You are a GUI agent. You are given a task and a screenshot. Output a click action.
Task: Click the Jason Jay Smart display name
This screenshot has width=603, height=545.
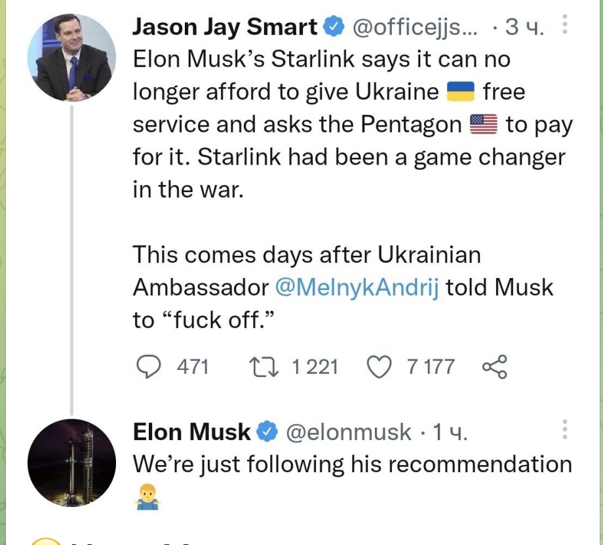point(225,28)
